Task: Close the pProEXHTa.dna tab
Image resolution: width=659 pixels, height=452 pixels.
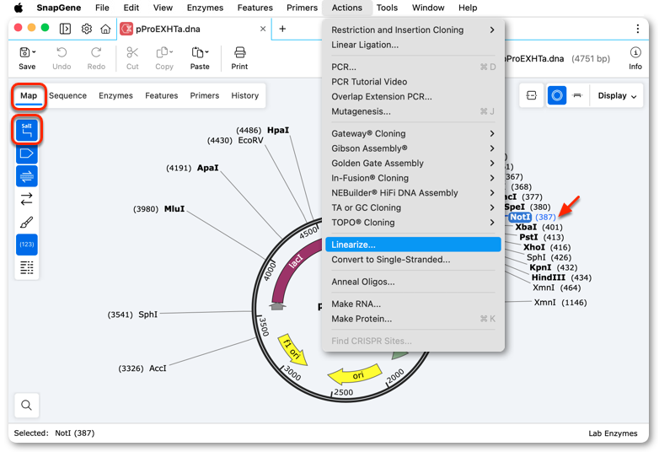Action: click(x=263, y=29)
